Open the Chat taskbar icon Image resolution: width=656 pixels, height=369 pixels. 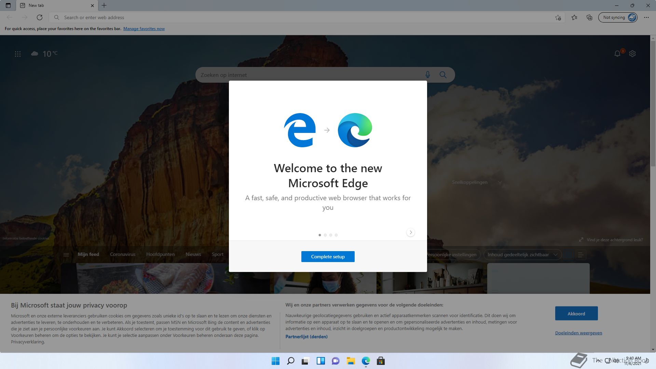(x=336, y=361)
